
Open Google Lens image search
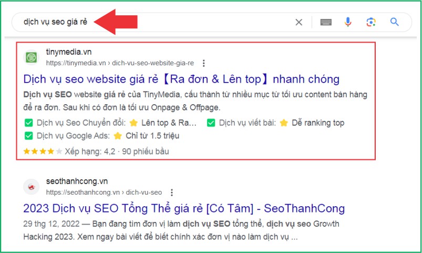pyautogui.click(x=371, y=22)
